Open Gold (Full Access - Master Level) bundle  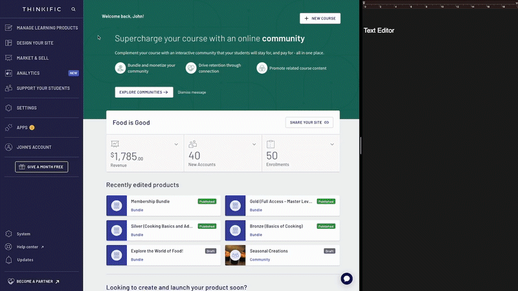click(282, 206)
